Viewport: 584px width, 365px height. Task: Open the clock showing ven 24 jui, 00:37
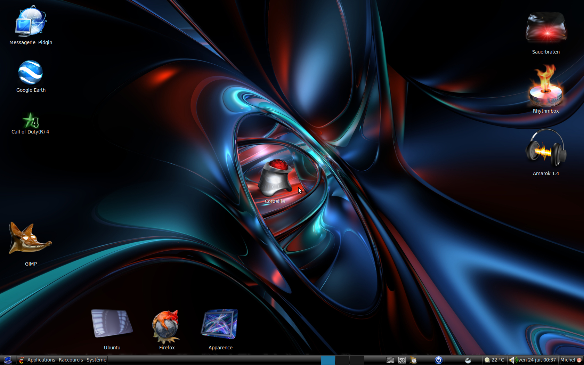pyautogui.click(x=537, y=360)
